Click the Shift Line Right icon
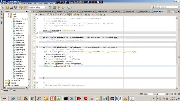Image resolution: width=180 pixels, height=101 pixels. pyautogui.click(x=89, y=15)
